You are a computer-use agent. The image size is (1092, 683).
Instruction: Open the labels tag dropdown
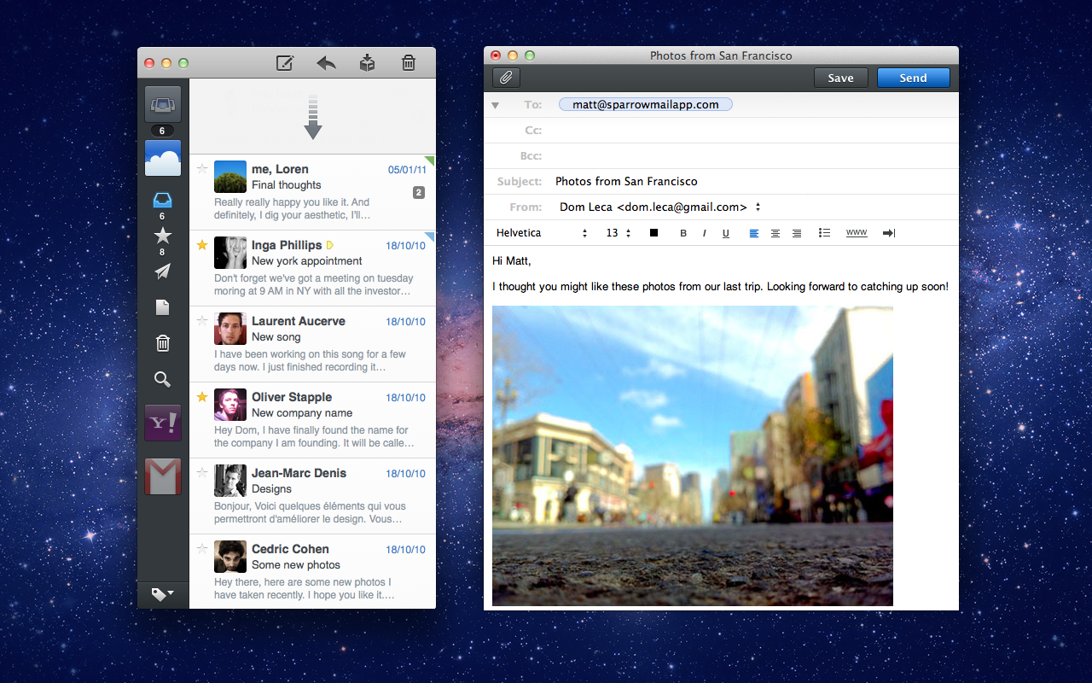162,594
